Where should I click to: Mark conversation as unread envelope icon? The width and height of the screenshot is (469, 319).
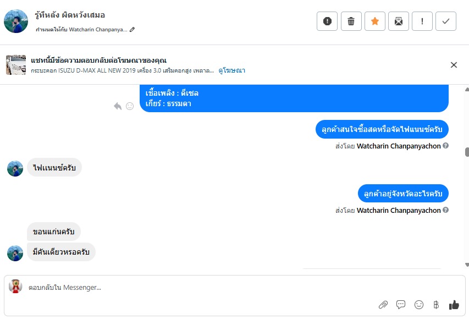(x=399, y=21)
